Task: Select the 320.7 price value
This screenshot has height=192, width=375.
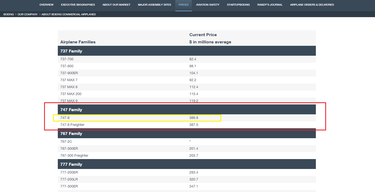Action: 194,179
